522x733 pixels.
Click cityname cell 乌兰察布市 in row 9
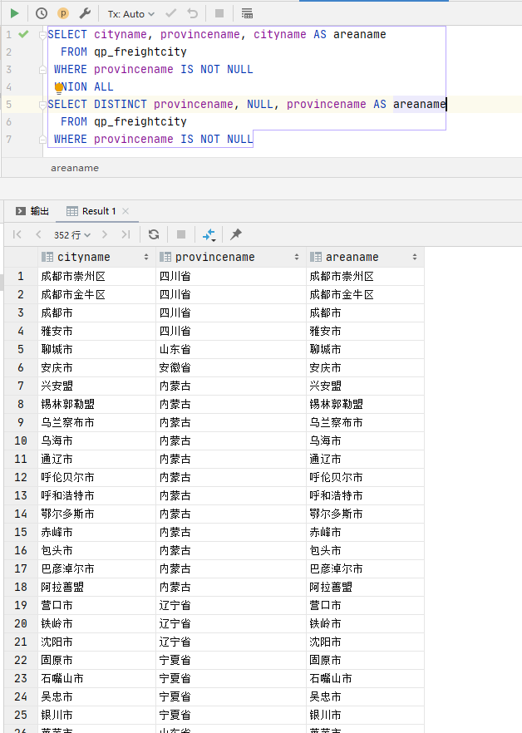[96, 422]
